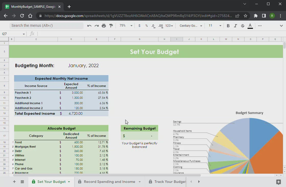Format selection as currency
Viewport: 286px width, 187px height.
pyautogui.click(x=139, y=26)
